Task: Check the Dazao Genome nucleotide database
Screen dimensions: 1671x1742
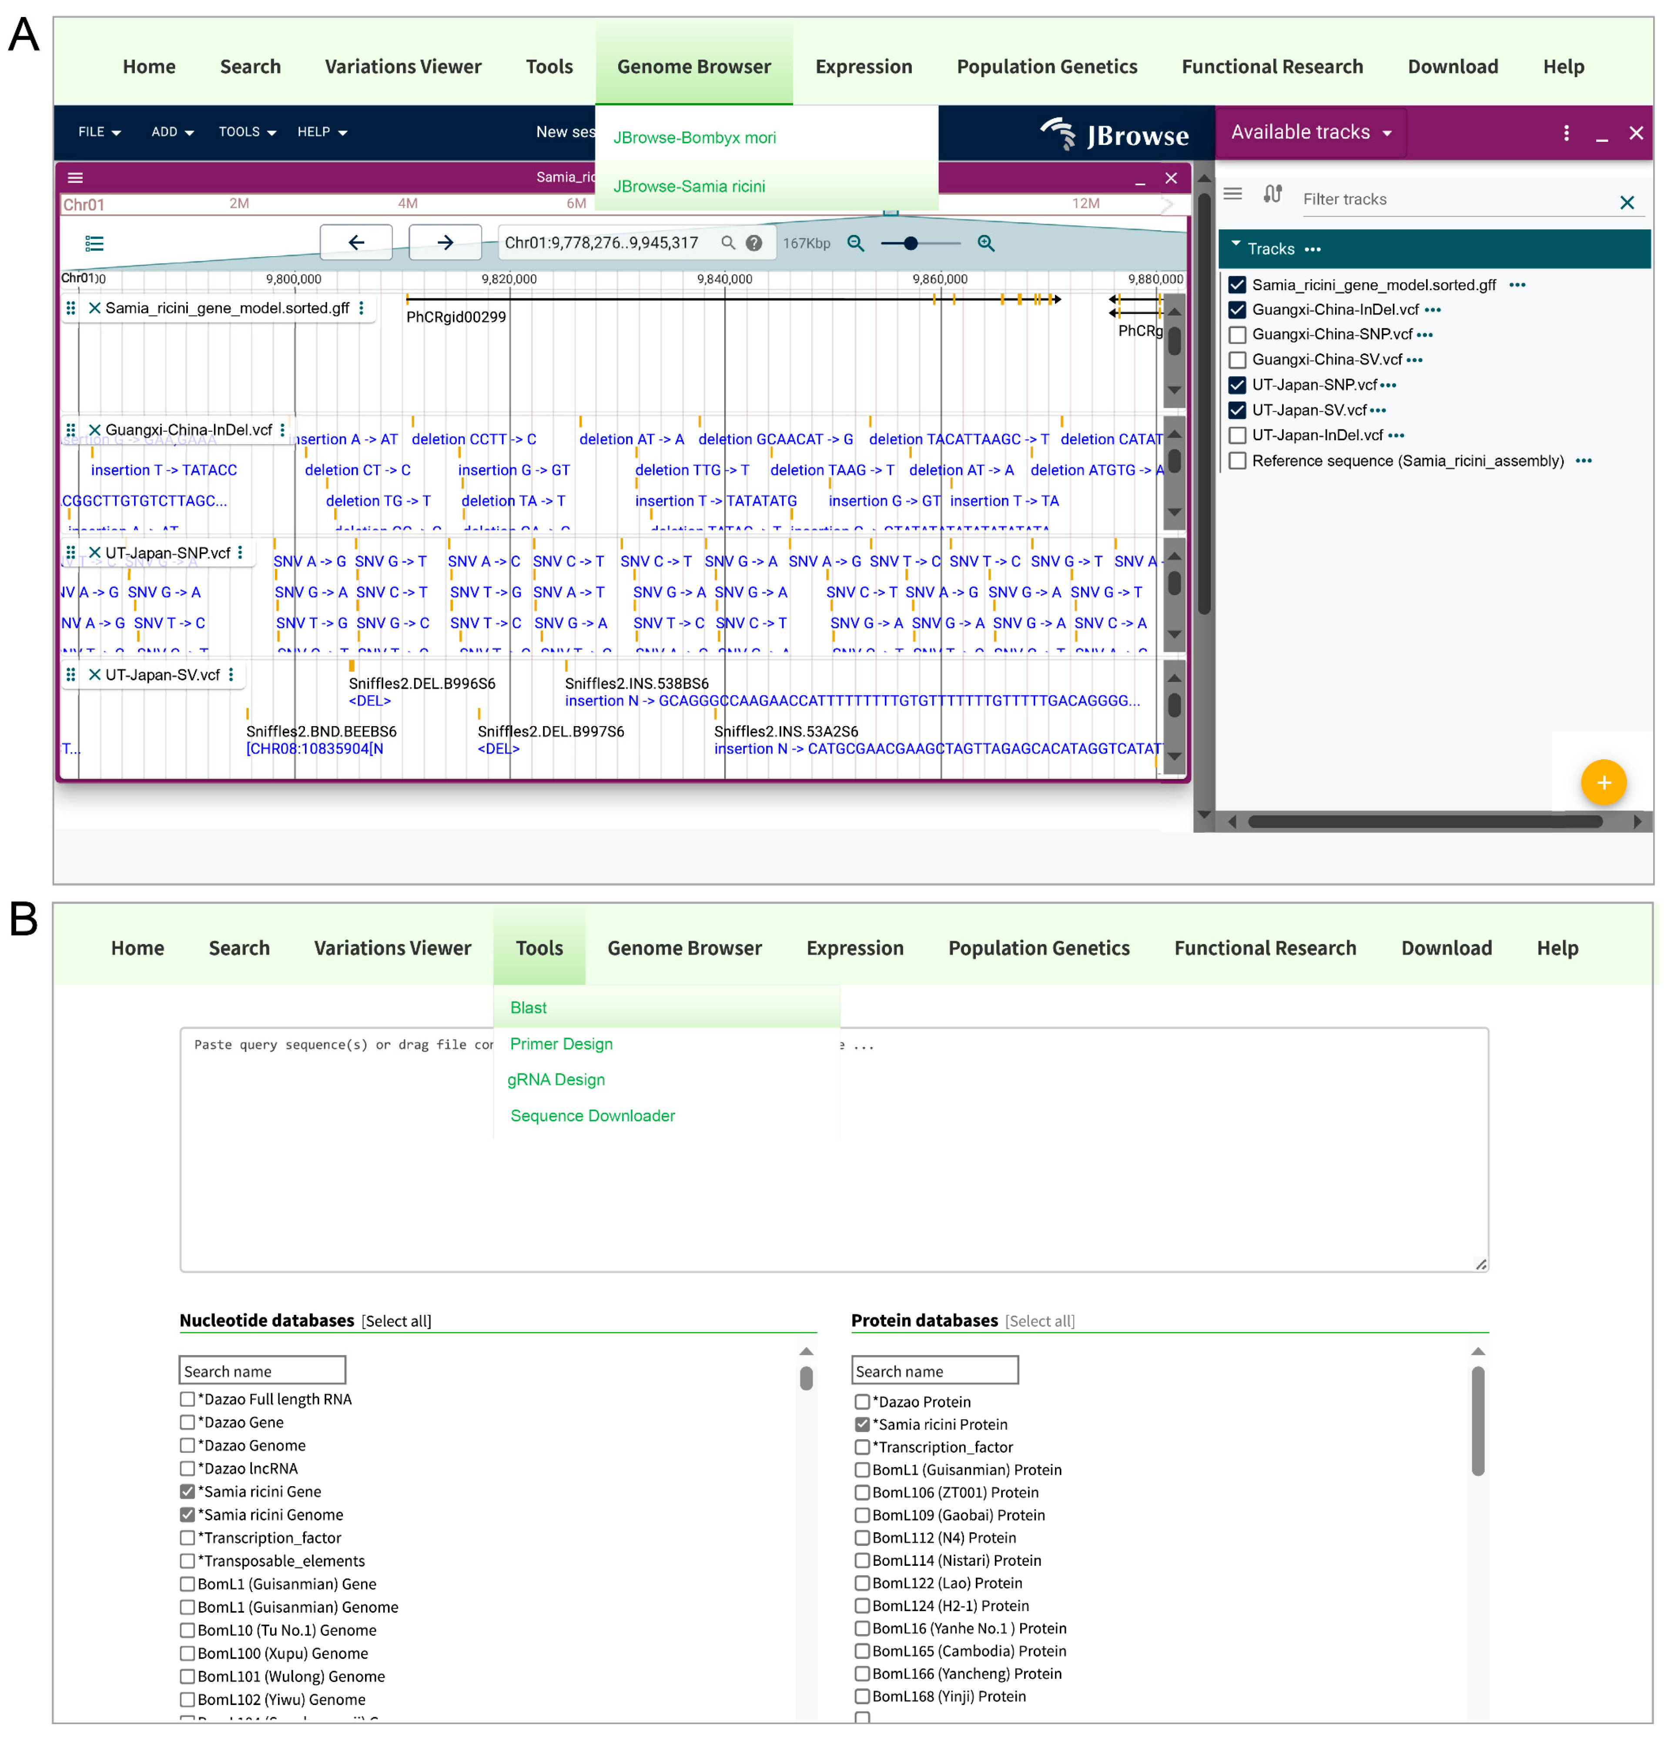Action: 188,1445
